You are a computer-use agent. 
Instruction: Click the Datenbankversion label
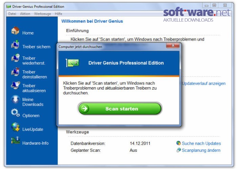click(x=88, y=143)
